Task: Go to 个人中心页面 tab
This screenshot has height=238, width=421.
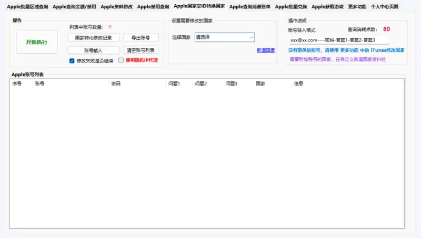Action: (x=384, y=7)
